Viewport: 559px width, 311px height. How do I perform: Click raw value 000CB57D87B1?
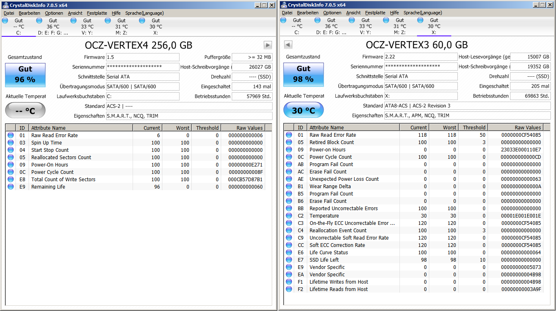(x=246, y=179)
